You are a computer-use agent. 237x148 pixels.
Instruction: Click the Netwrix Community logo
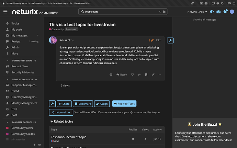[35, 12]
